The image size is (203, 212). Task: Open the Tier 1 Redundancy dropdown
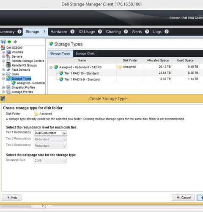(50, 133)
